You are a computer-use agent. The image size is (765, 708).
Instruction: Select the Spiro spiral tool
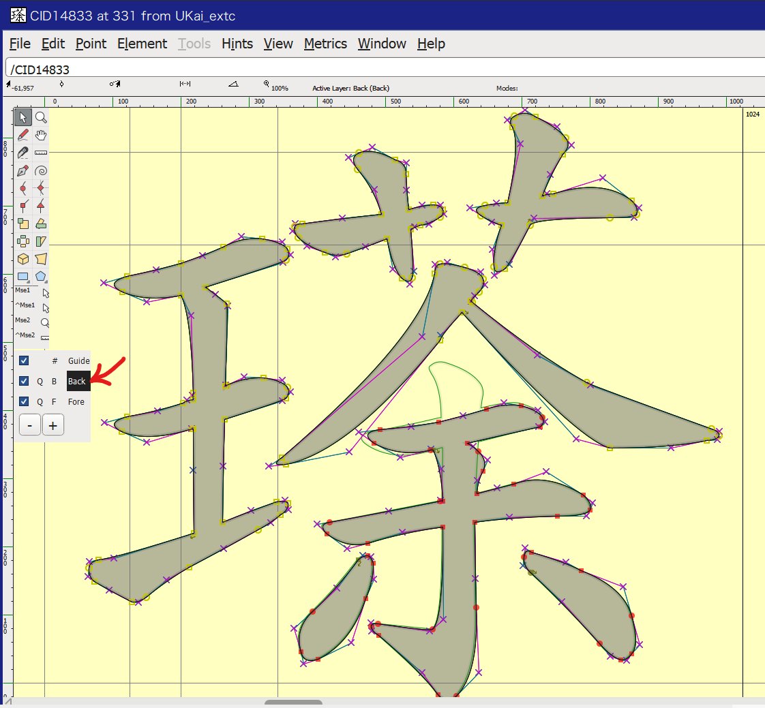pos(41,170)
